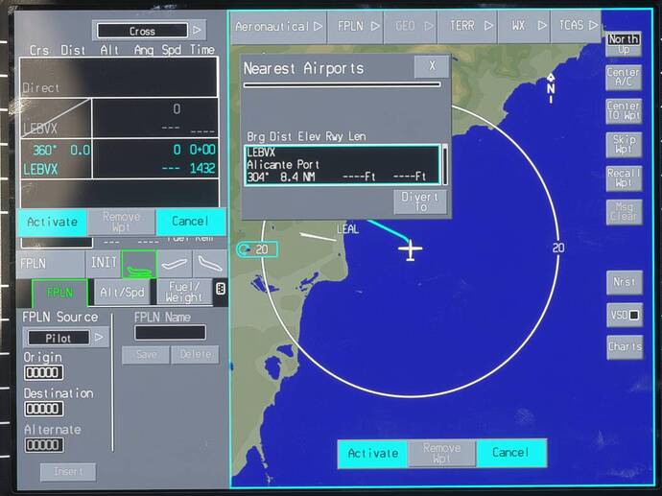This screenshot has width=662, height=496.
Task: Click the Nrst button
Action: 625,282
